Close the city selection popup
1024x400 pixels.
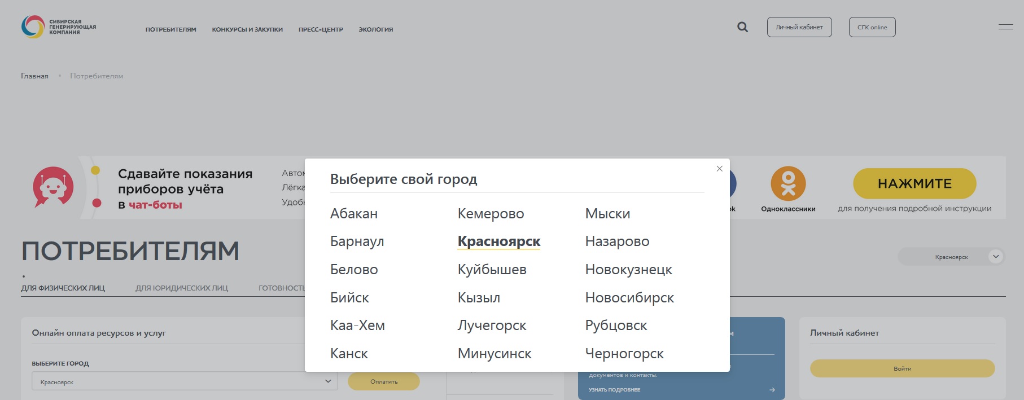(x=719, y=169)
